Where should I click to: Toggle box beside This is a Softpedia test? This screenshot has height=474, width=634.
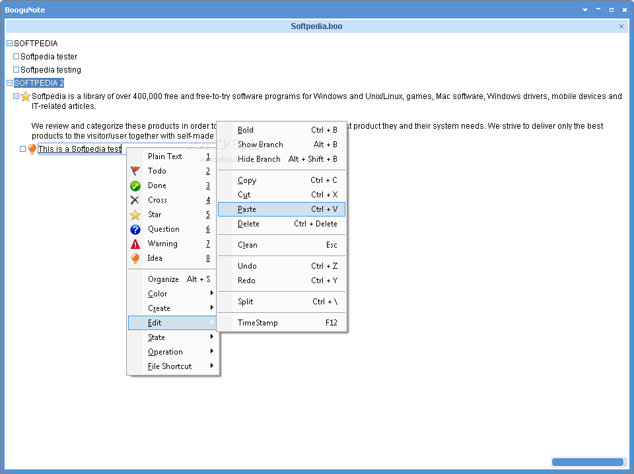pos(22,149)
